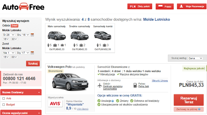Click the AVIS supplier logo
This screenshot has height=115, width=207.
pos(55,104)
